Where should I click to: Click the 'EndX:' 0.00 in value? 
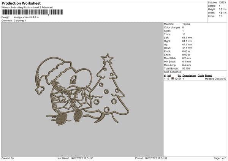[186, 51]
